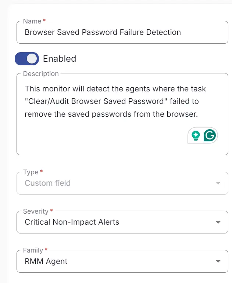
Task: Click the Type field label
Action: click(x=31, y=172)
